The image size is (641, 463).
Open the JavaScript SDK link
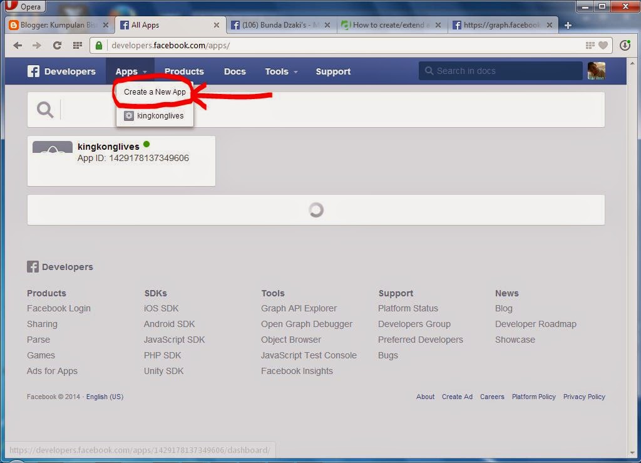174,340
